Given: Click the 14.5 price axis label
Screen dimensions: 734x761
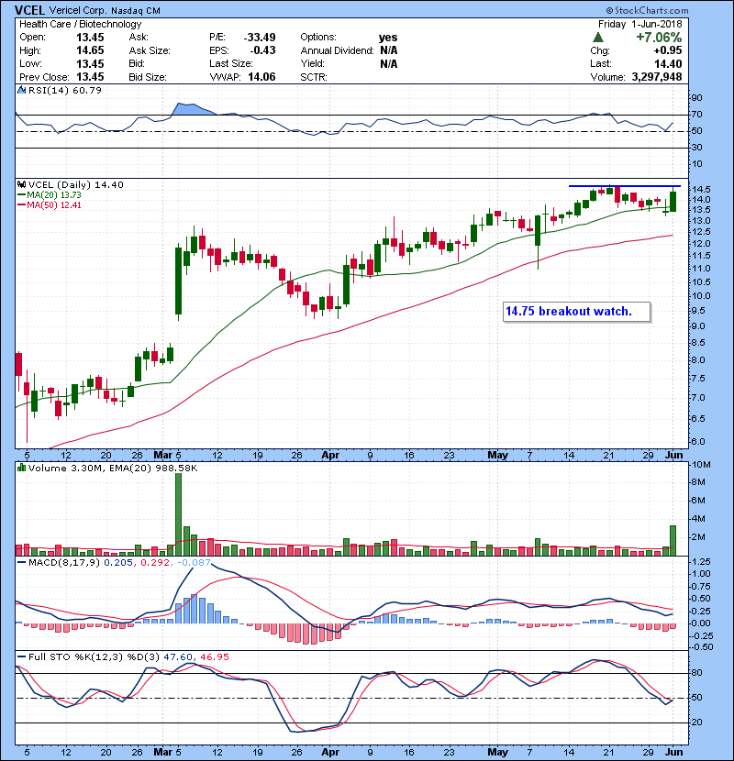Looking at the screenshot, I should (x=701, y=189).
